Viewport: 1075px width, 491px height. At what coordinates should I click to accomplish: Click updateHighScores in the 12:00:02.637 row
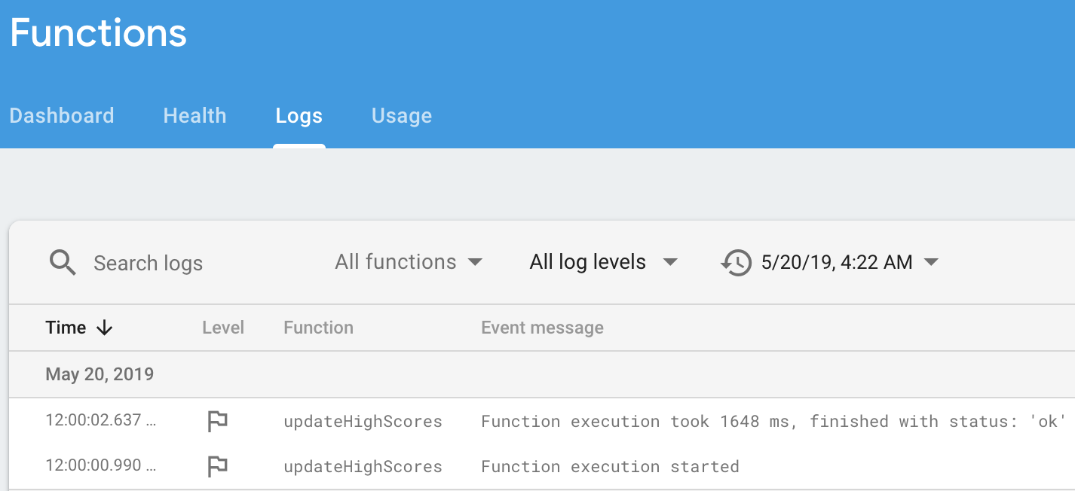point(363,421)
